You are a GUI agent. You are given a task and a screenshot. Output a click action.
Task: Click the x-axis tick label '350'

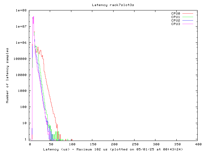pyautogui.click(x=178, y=144)
